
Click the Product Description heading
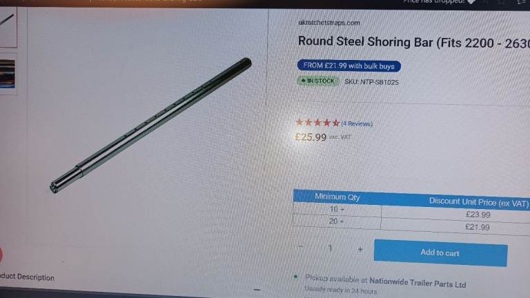pyautogui.click(x=27, y=277)
